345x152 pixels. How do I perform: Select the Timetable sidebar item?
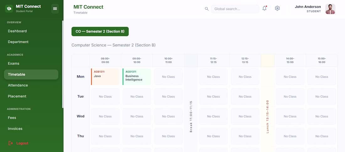click(31, 74)
